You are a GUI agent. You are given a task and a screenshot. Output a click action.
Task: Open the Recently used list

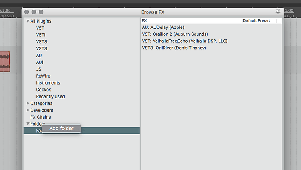tap(50, 96)
